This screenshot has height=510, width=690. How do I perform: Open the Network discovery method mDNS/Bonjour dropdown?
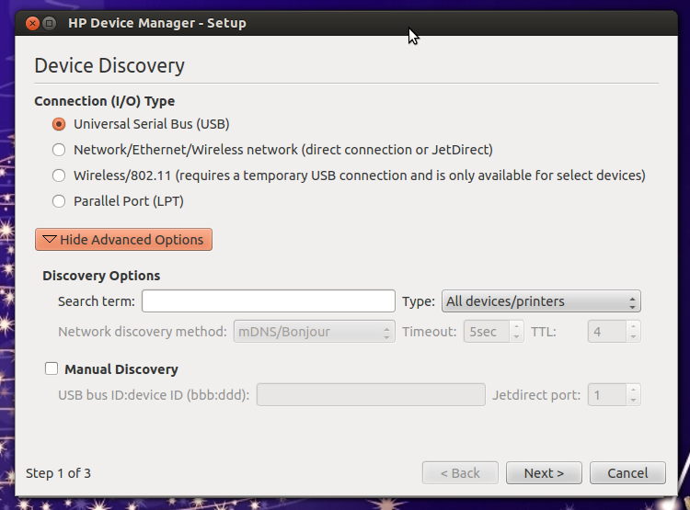pos(315,332)
